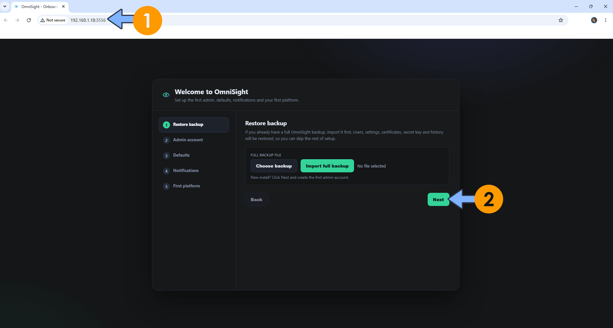Close the OmniSight Onboarding tab
Viewport: 613px width, 328px height.
[x=63, y=6]
